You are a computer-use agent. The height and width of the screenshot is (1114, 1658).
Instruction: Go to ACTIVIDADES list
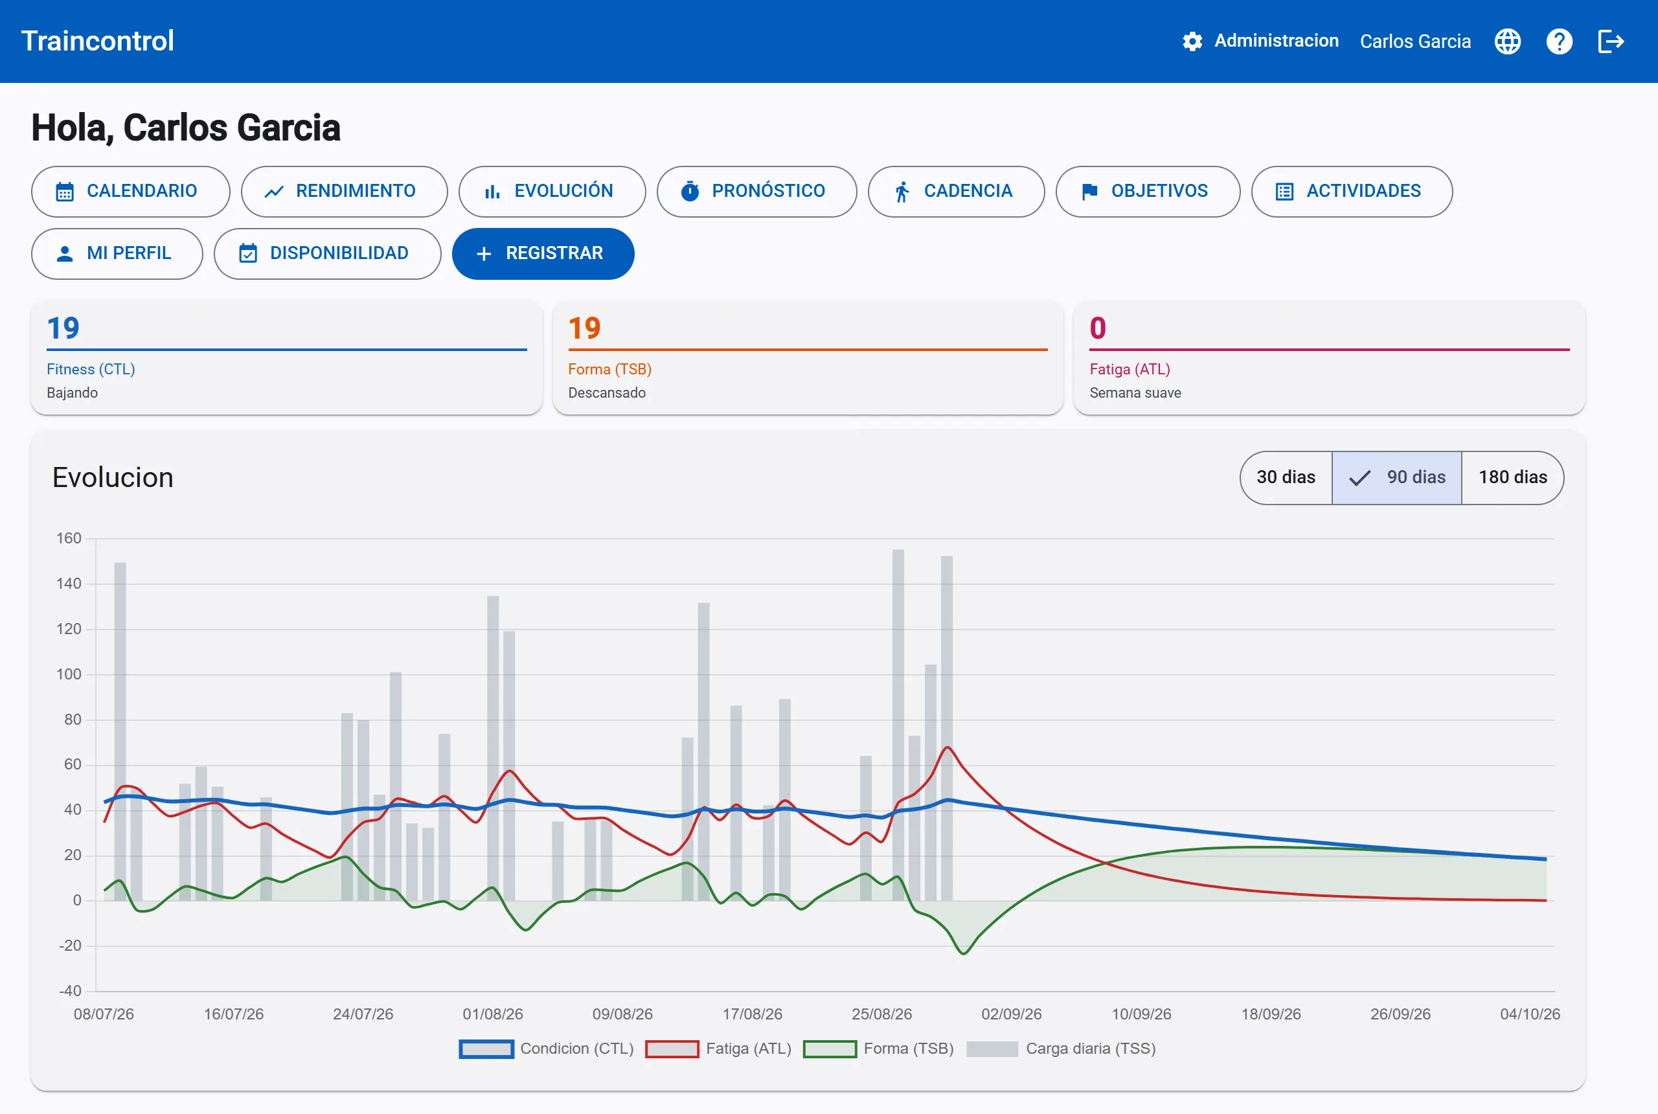click(x=1351, y=192)
